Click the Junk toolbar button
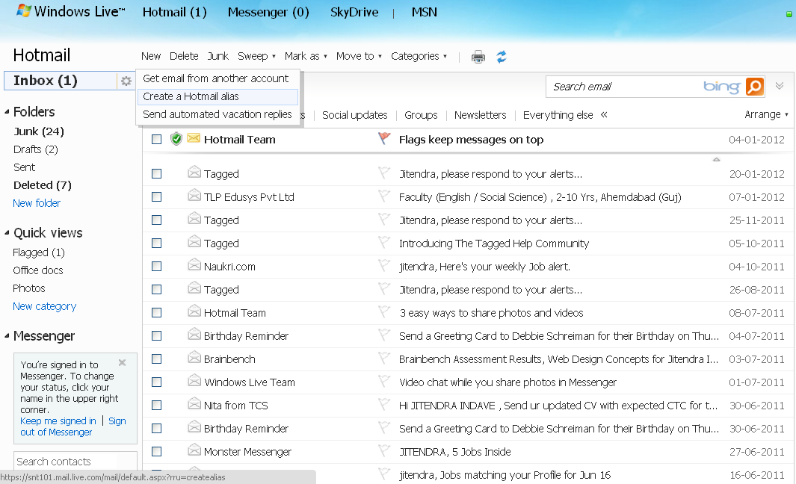796x484 pixels. coord(217,56)
